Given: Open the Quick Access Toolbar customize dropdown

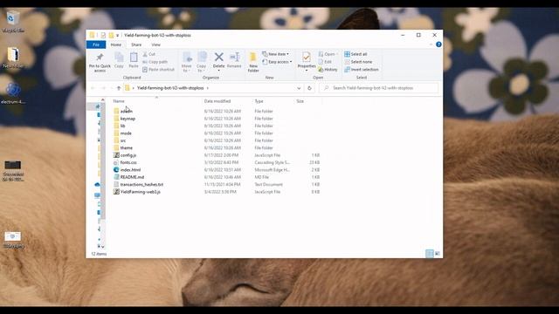Looking at the screenshot, I should 117,35.
